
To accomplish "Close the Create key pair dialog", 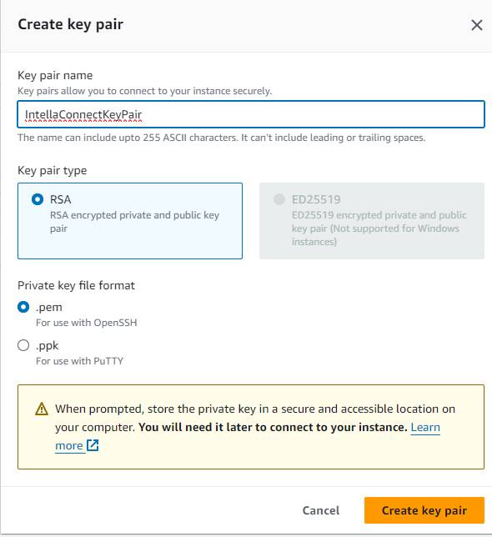I will (x=477, y=25).
